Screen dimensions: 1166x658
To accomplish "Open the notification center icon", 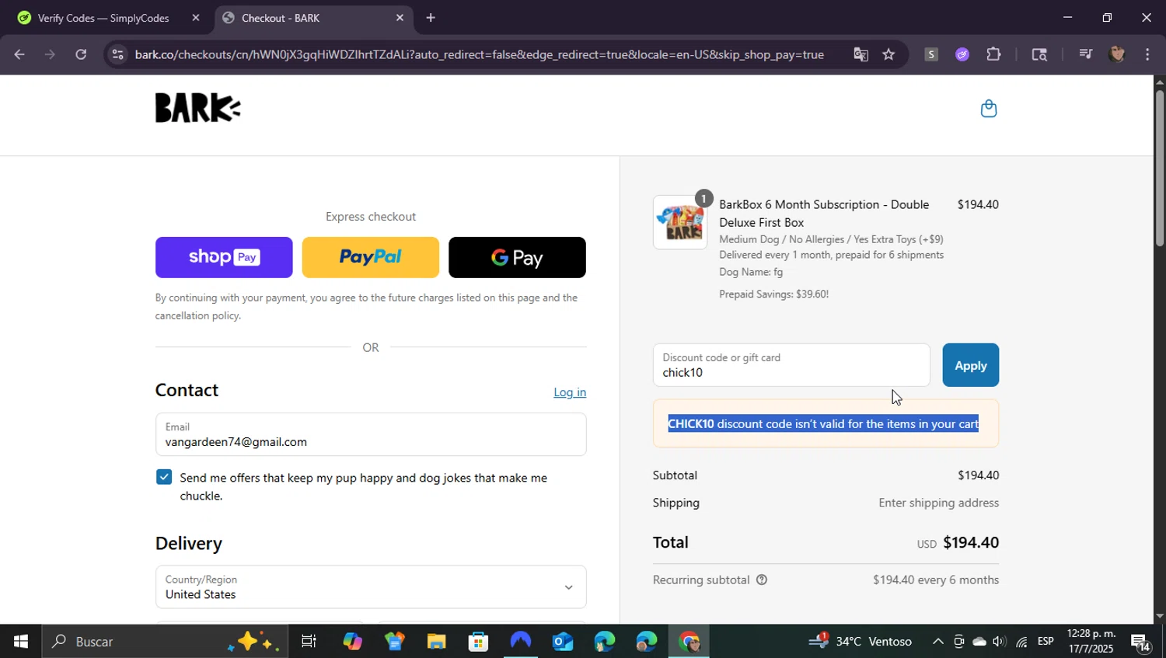I will (1140, 642).
